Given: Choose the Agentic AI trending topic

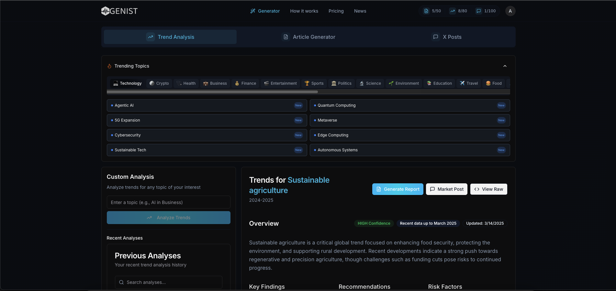Looking at the screenshot, I should pyautogui.click(x=207, y=105).
